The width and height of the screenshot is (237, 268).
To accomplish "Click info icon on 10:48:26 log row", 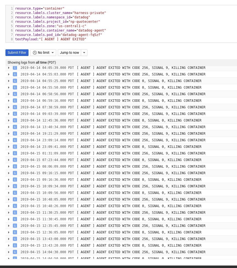I will [15, 206].
